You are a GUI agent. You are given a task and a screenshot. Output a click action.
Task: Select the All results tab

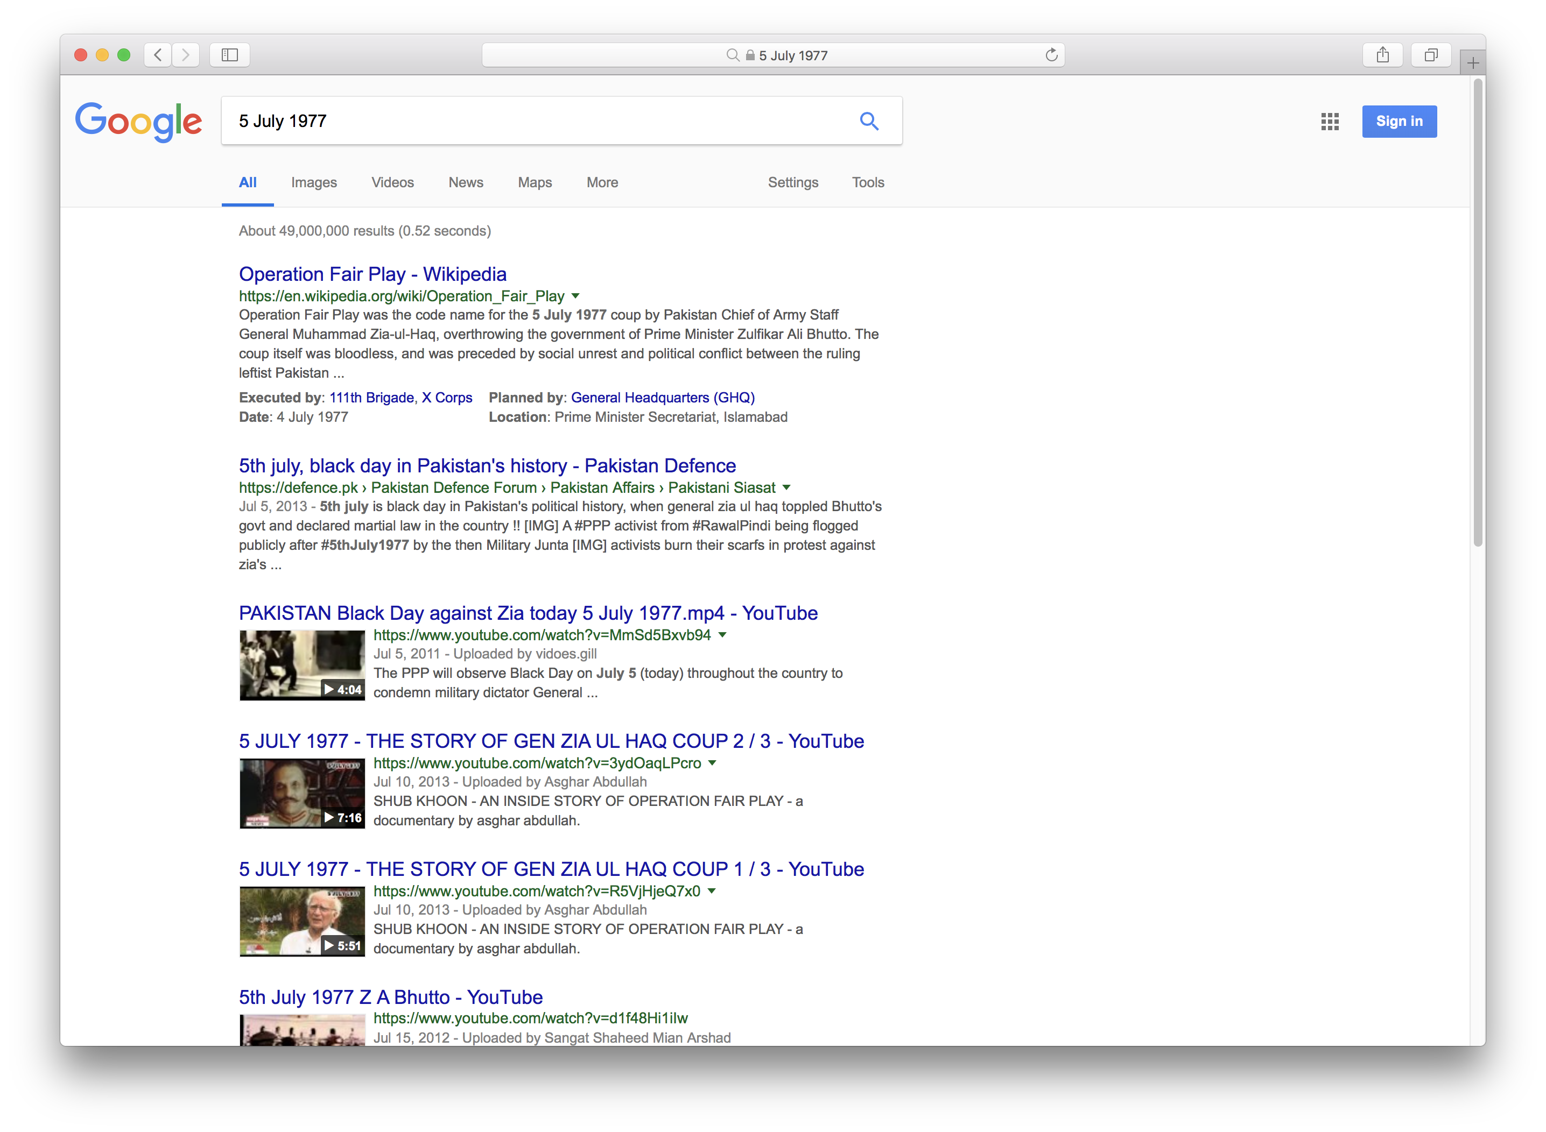(248, 183)
